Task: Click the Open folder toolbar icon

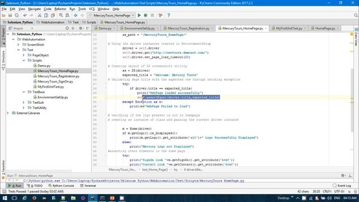Action: click(x=3, y=15)
